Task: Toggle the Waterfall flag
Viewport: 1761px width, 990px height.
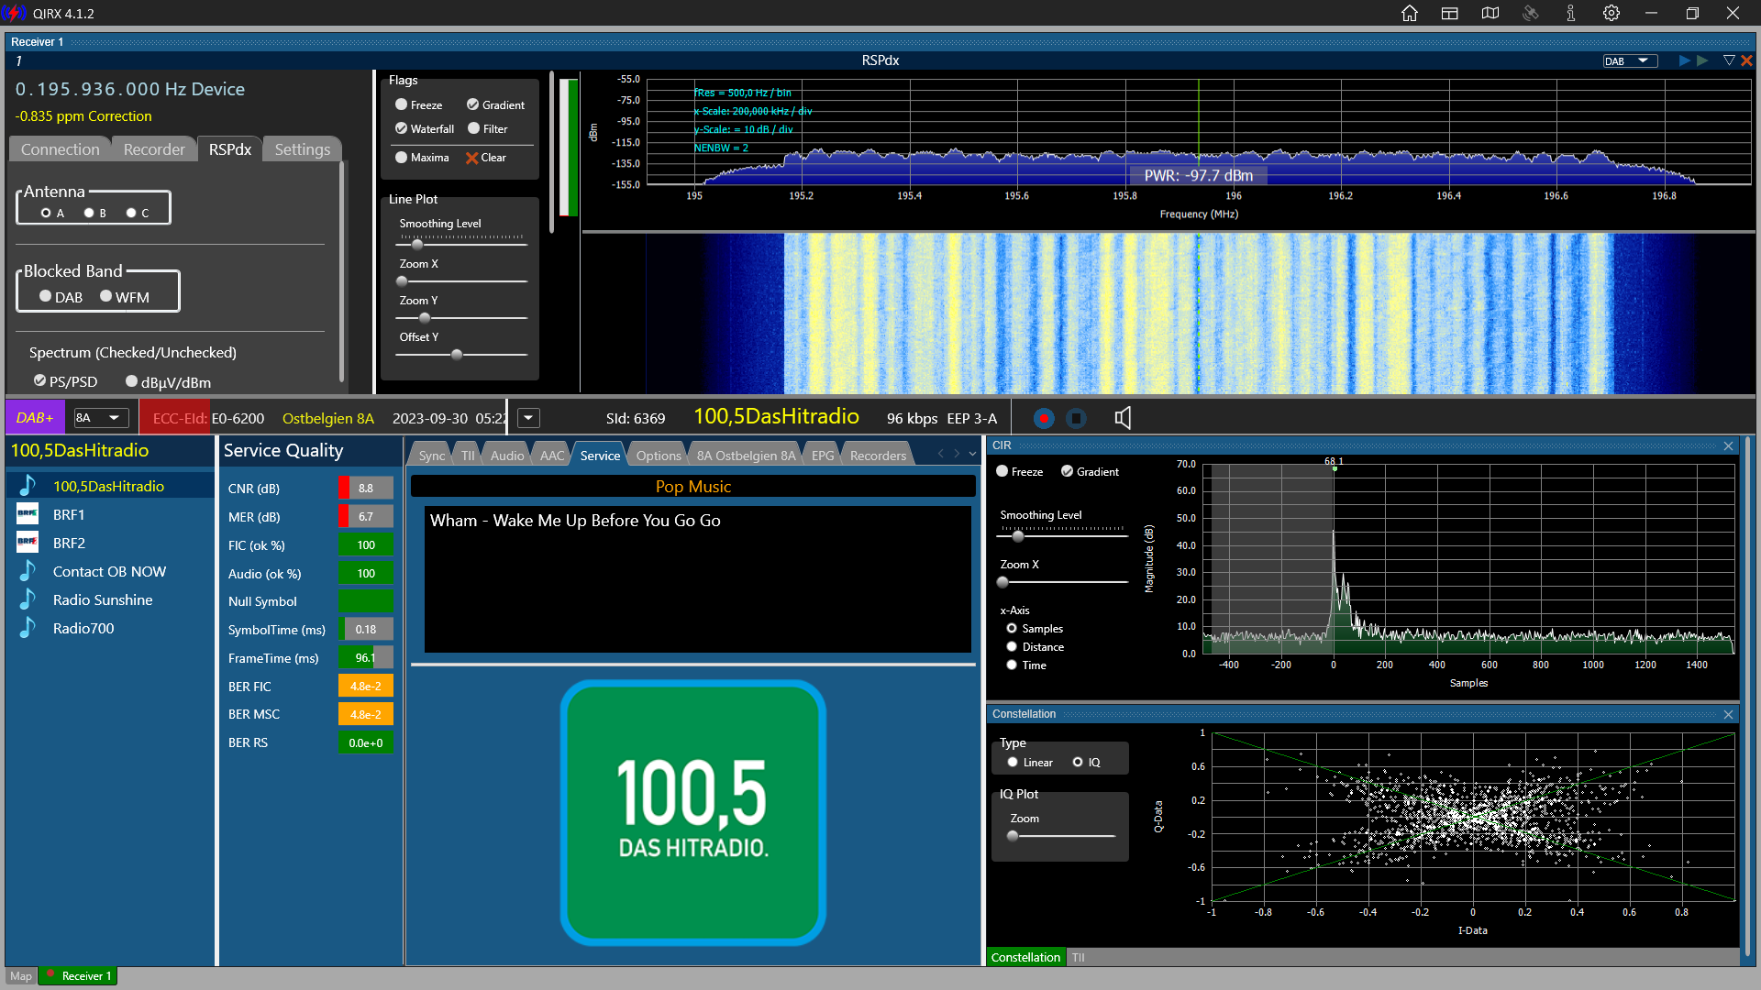Action: pos(402,128)
